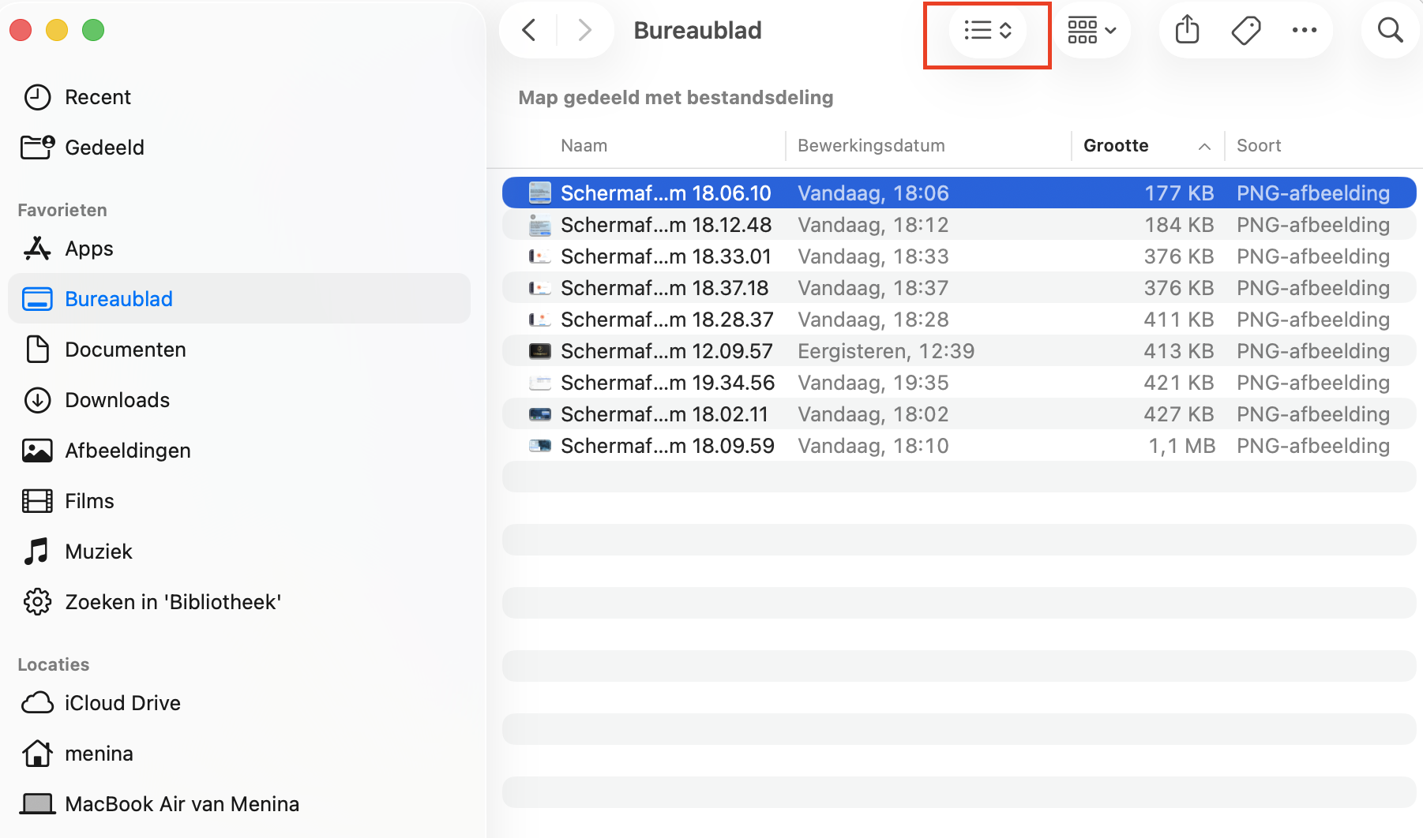The width and height of the screenshot is (1423, 838).
Task: Sort files by Naam column
Action: [584, 146]
